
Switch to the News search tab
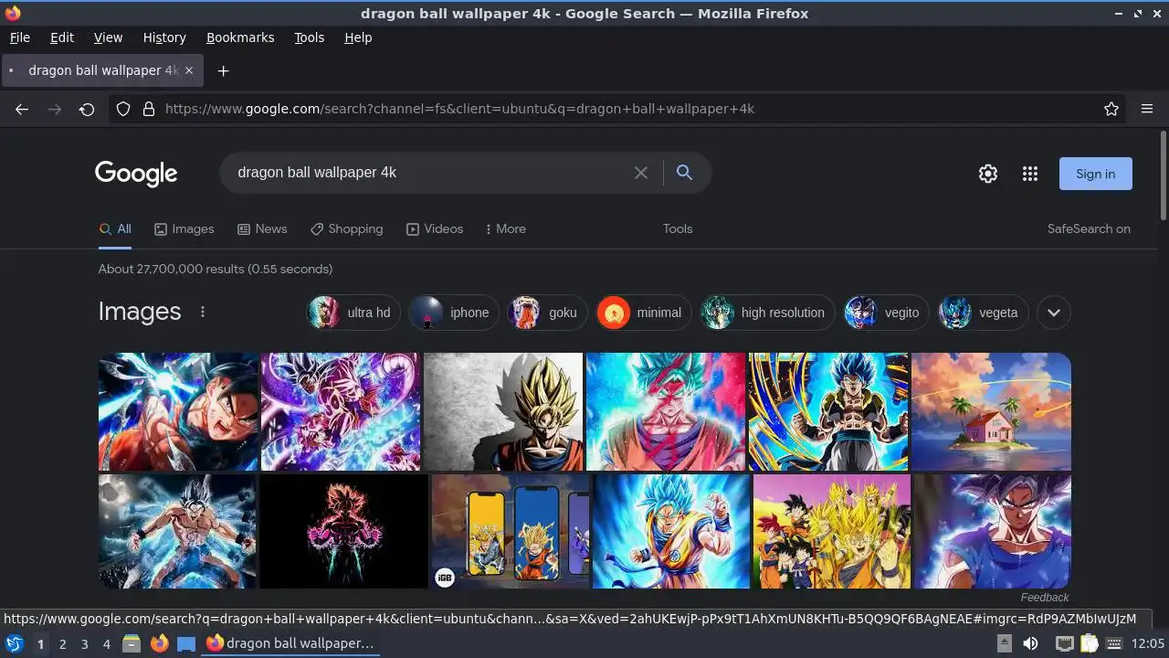pos(262,228)
